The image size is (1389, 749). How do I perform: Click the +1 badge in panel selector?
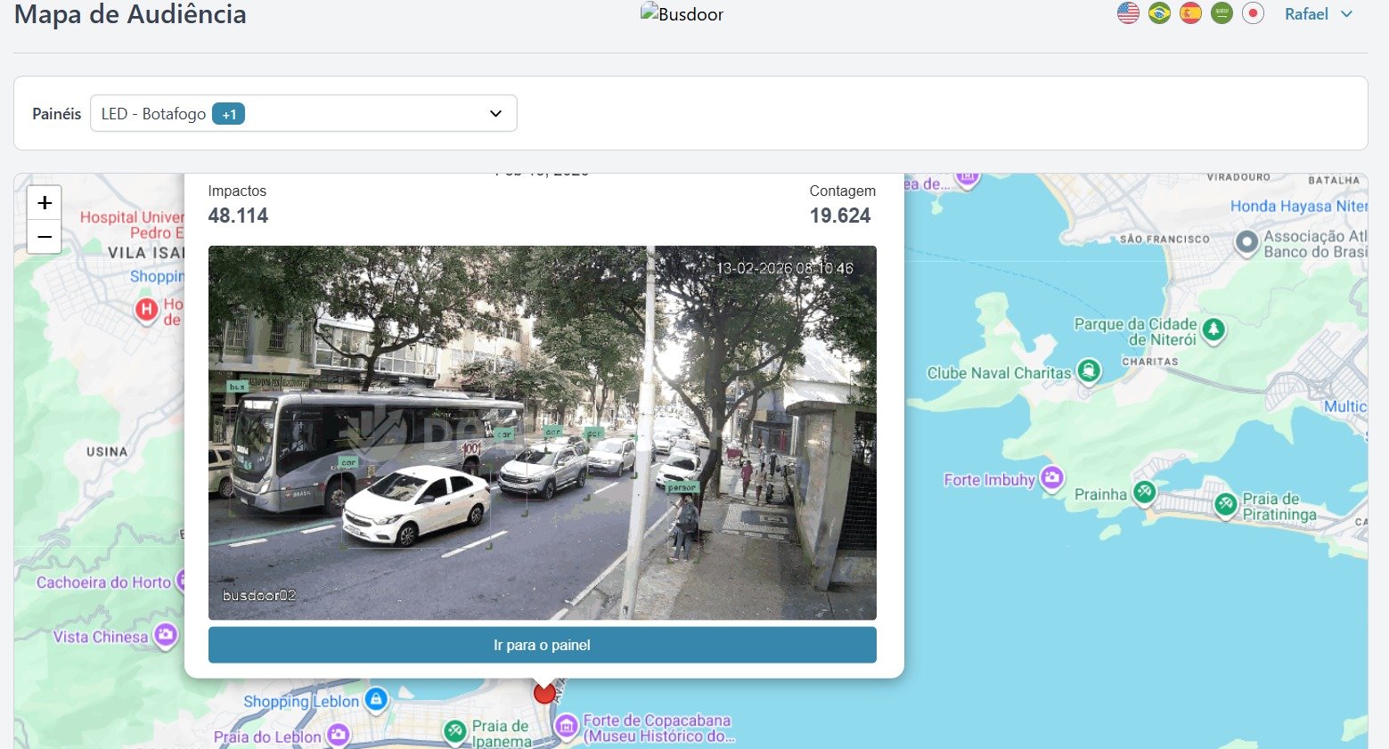click(x=229, y=114)
